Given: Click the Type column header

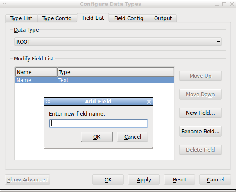Looking at the screenshot, I should [x=115, y=72].
